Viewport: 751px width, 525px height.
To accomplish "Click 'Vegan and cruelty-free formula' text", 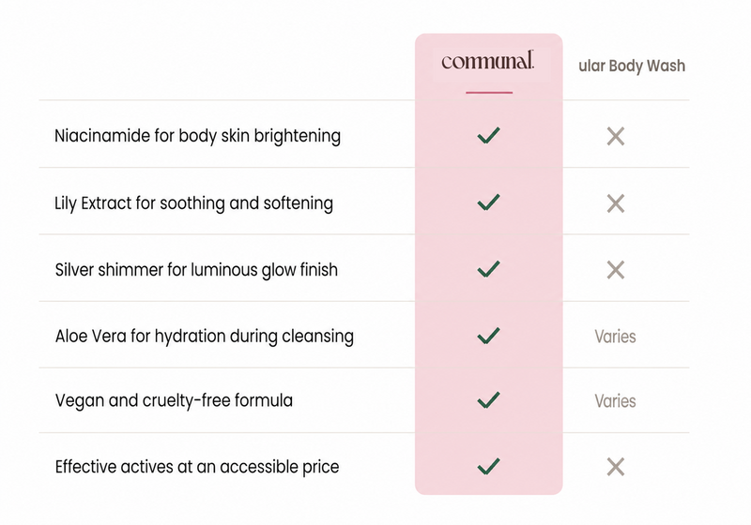I will tap(174, 400).
